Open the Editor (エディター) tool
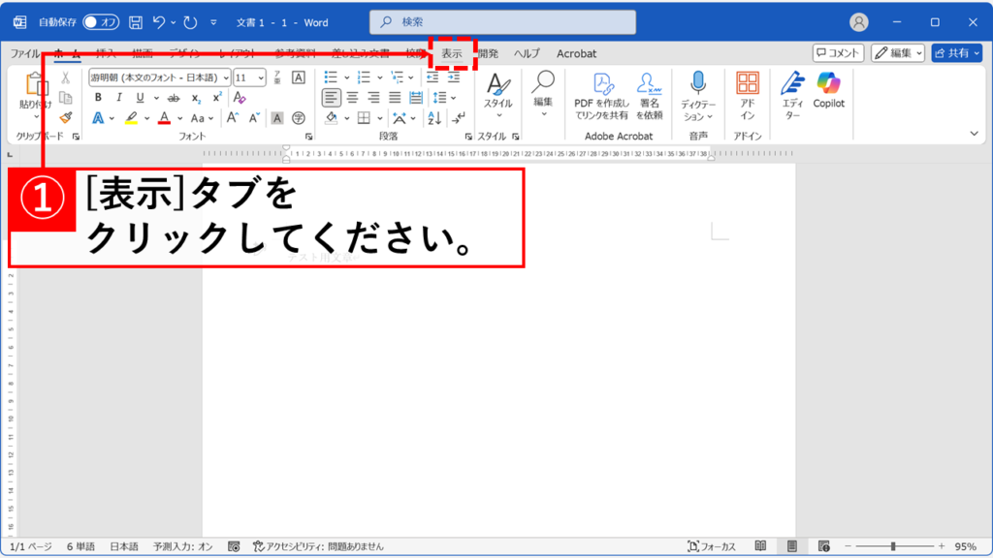 coord(792,90)
